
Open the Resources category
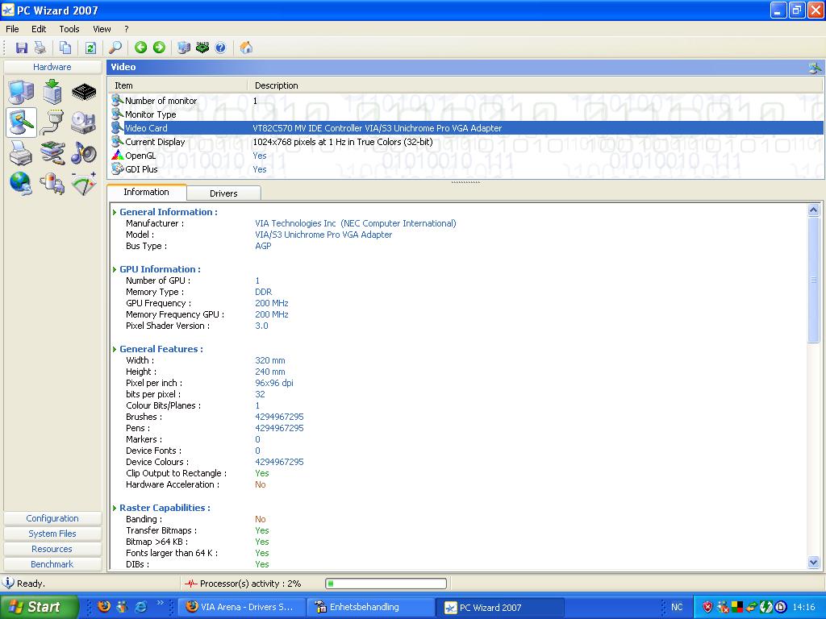(52, 549)
